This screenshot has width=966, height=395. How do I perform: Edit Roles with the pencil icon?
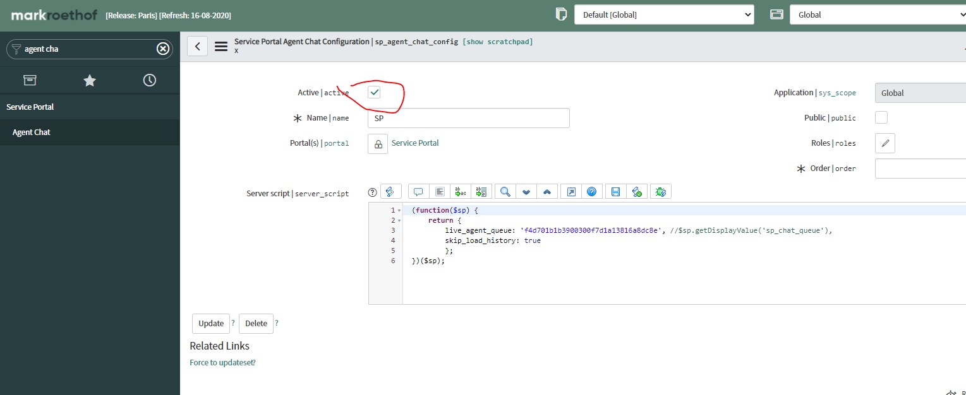[x=885, y=143]
